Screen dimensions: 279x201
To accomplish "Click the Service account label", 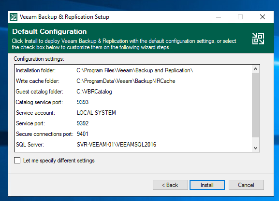I will [x=35, y=113].
